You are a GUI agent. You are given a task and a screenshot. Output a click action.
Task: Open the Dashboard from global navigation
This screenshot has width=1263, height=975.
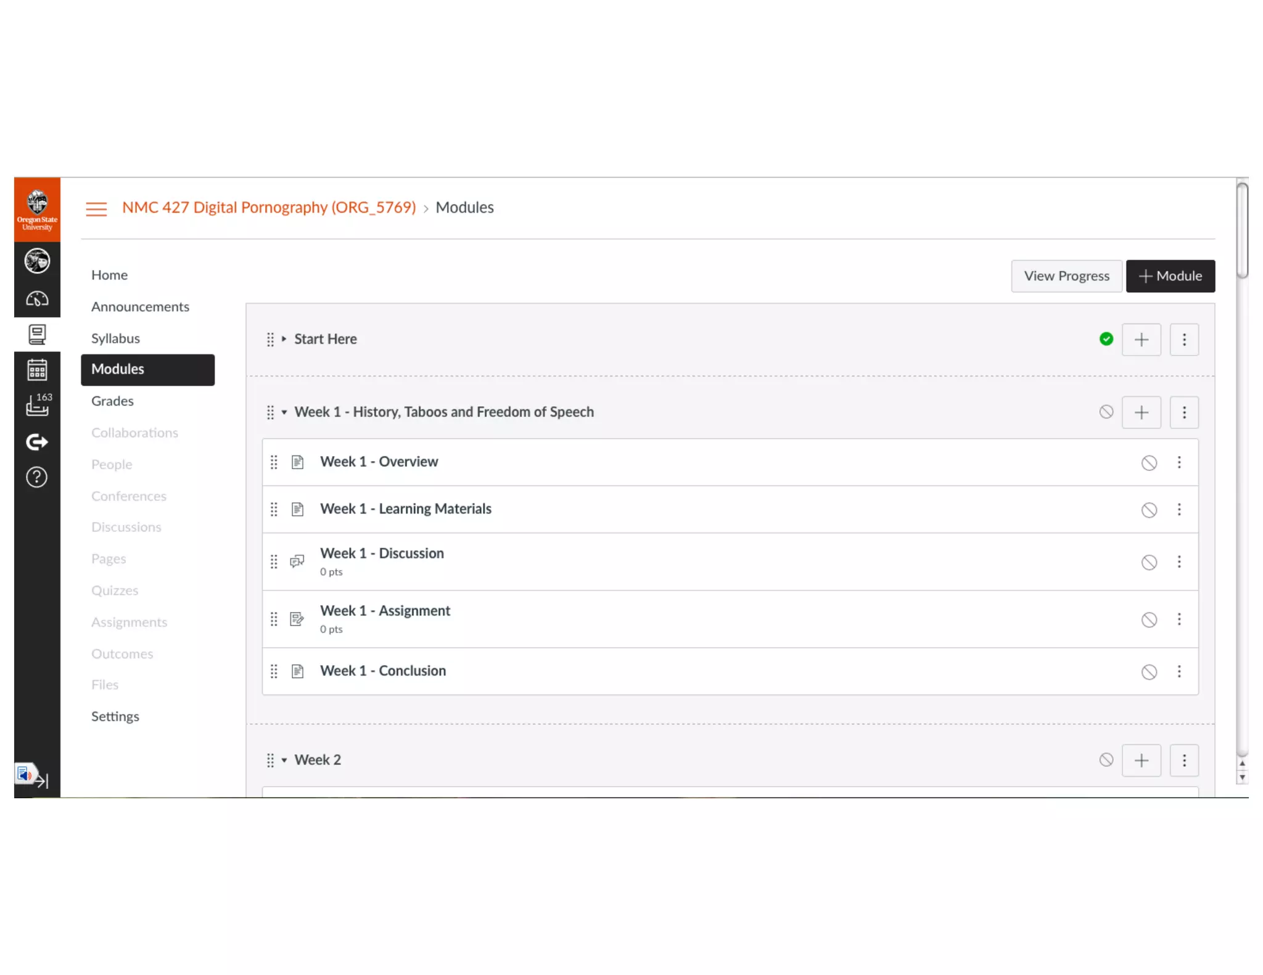(x=37, y=300)
